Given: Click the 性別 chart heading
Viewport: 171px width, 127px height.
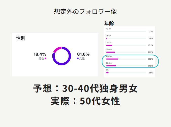Looking at the screenshot, I should 20,38.
